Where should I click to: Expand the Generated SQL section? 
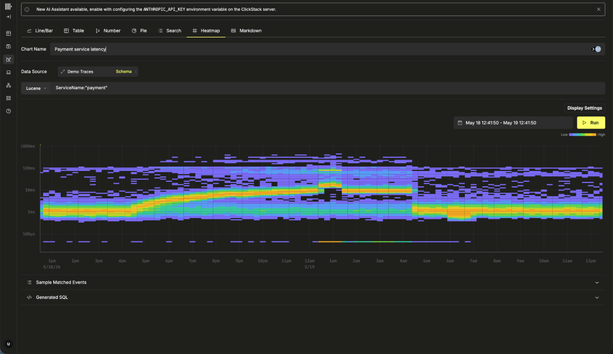point(313,297)
